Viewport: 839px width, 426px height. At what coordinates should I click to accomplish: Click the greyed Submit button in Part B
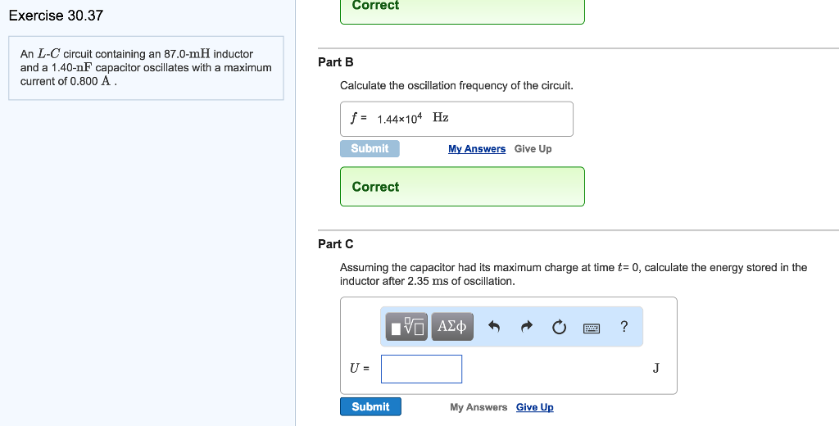tap(370, 148)
